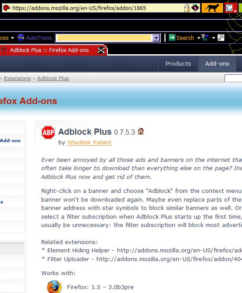The width and height of the screenshot is (242, 293).
Task: Open the Google search engine selector
Action: click(x=231, y=8)
